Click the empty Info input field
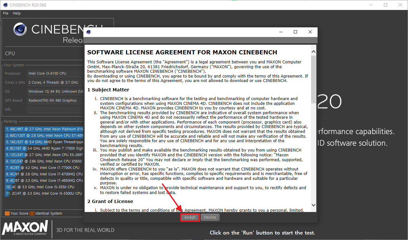The width and height of the screenshot is (408, 240). (55, 109)
